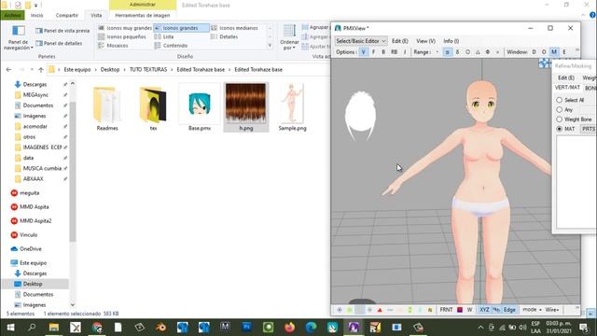Go back with the Explorer back arrow

click(8, 69)
